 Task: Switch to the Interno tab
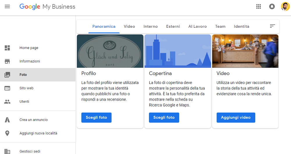(150, 27)
